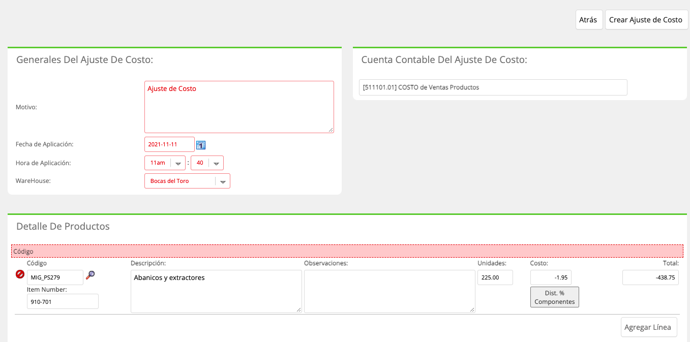This screenshot has width=690, height=342.
Task: Click the Costo column label
Action: pyautogui.click(x=539, y=263)
